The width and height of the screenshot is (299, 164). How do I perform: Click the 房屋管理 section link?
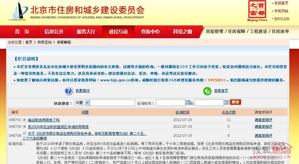[x=215, y=32]
